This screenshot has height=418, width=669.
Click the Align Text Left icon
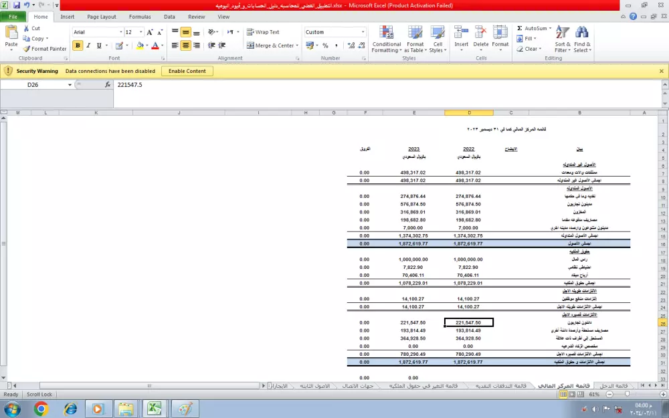pyautogui.click(x=175, y=45)
